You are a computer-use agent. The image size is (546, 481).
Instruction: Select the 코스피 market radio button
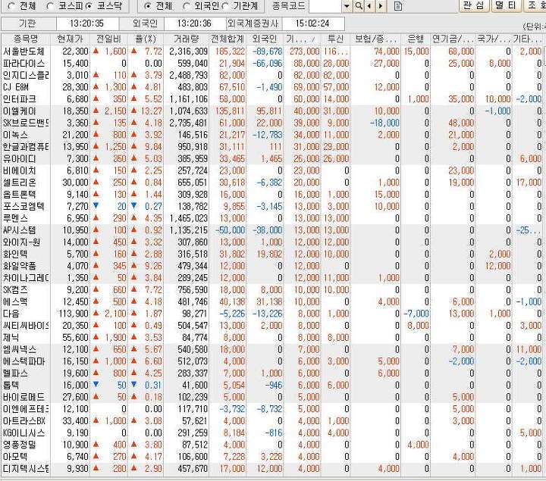(x=50, y=6)
